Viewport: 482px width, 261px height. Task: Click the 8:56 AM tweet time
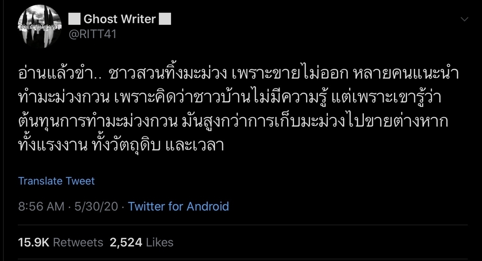(41, 206)
